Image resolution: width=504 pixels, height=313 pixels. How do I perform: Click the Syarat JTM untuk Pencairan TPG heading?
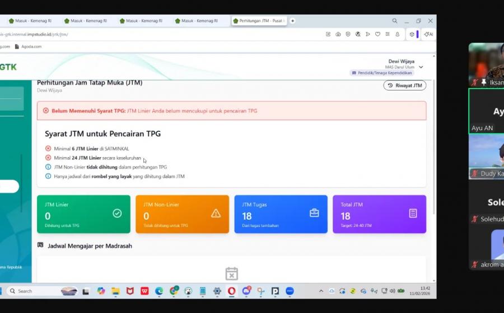[x=103, y=134]
